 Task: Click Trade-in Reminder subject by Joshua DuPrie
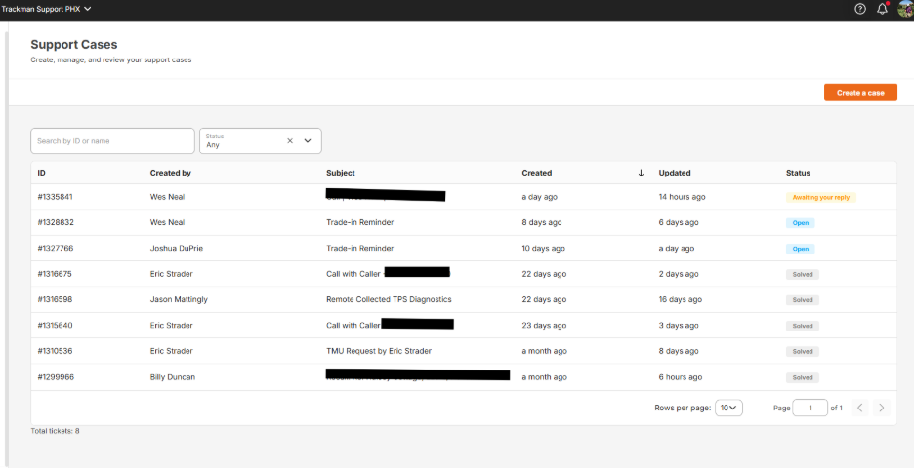(x=359, y=248)
